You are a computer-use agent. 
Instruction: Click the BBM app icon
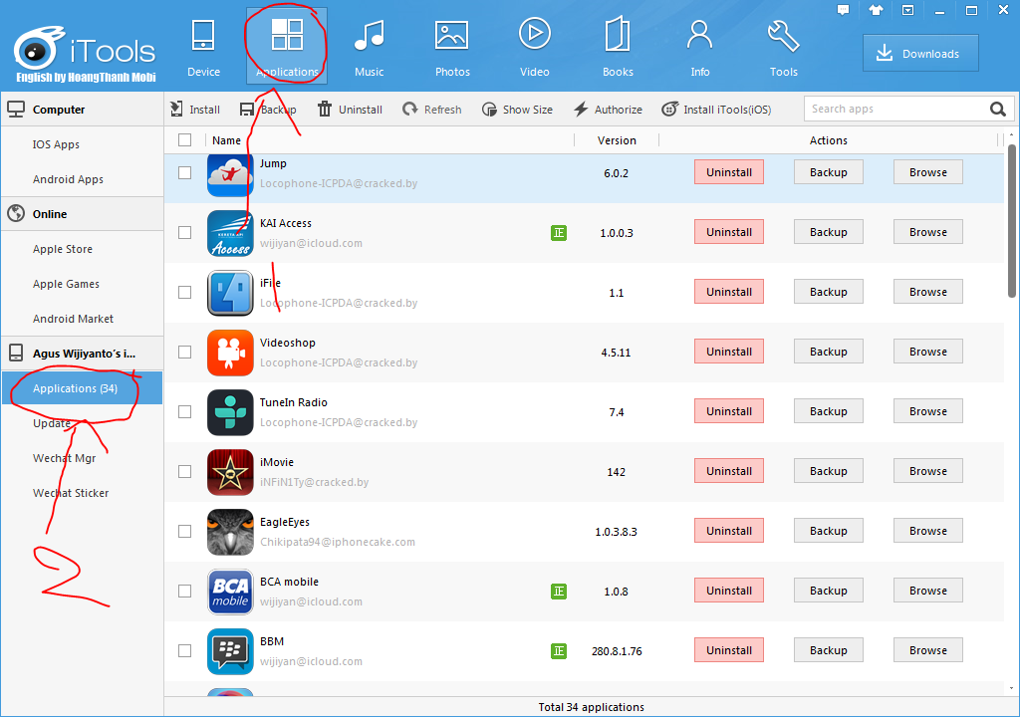(230, 651)
